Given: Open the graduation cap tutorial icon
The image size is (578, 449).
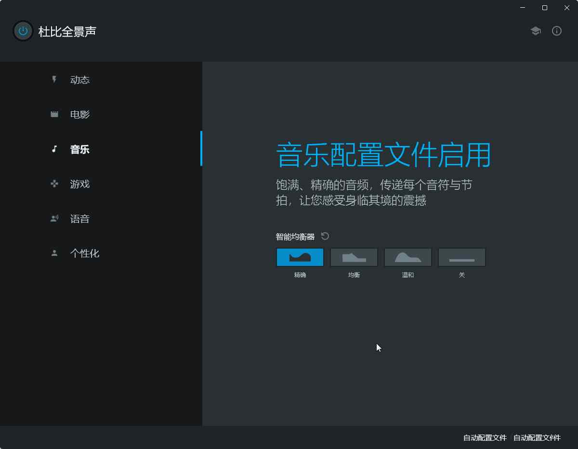Looking at the screenshot, I should 536,31.
